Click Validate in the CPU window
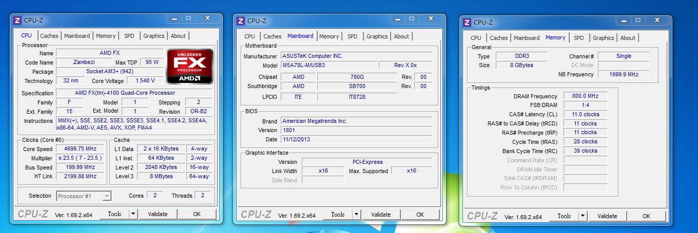Screen dimensions: 698x233 pyautogui.click(x=158, y=214)
